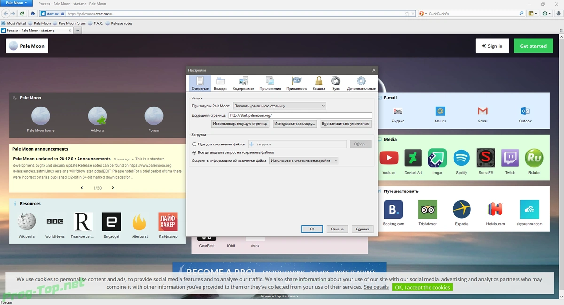Open the Outlook icon
Screen dimensions: 564x305
click(525, 111)
